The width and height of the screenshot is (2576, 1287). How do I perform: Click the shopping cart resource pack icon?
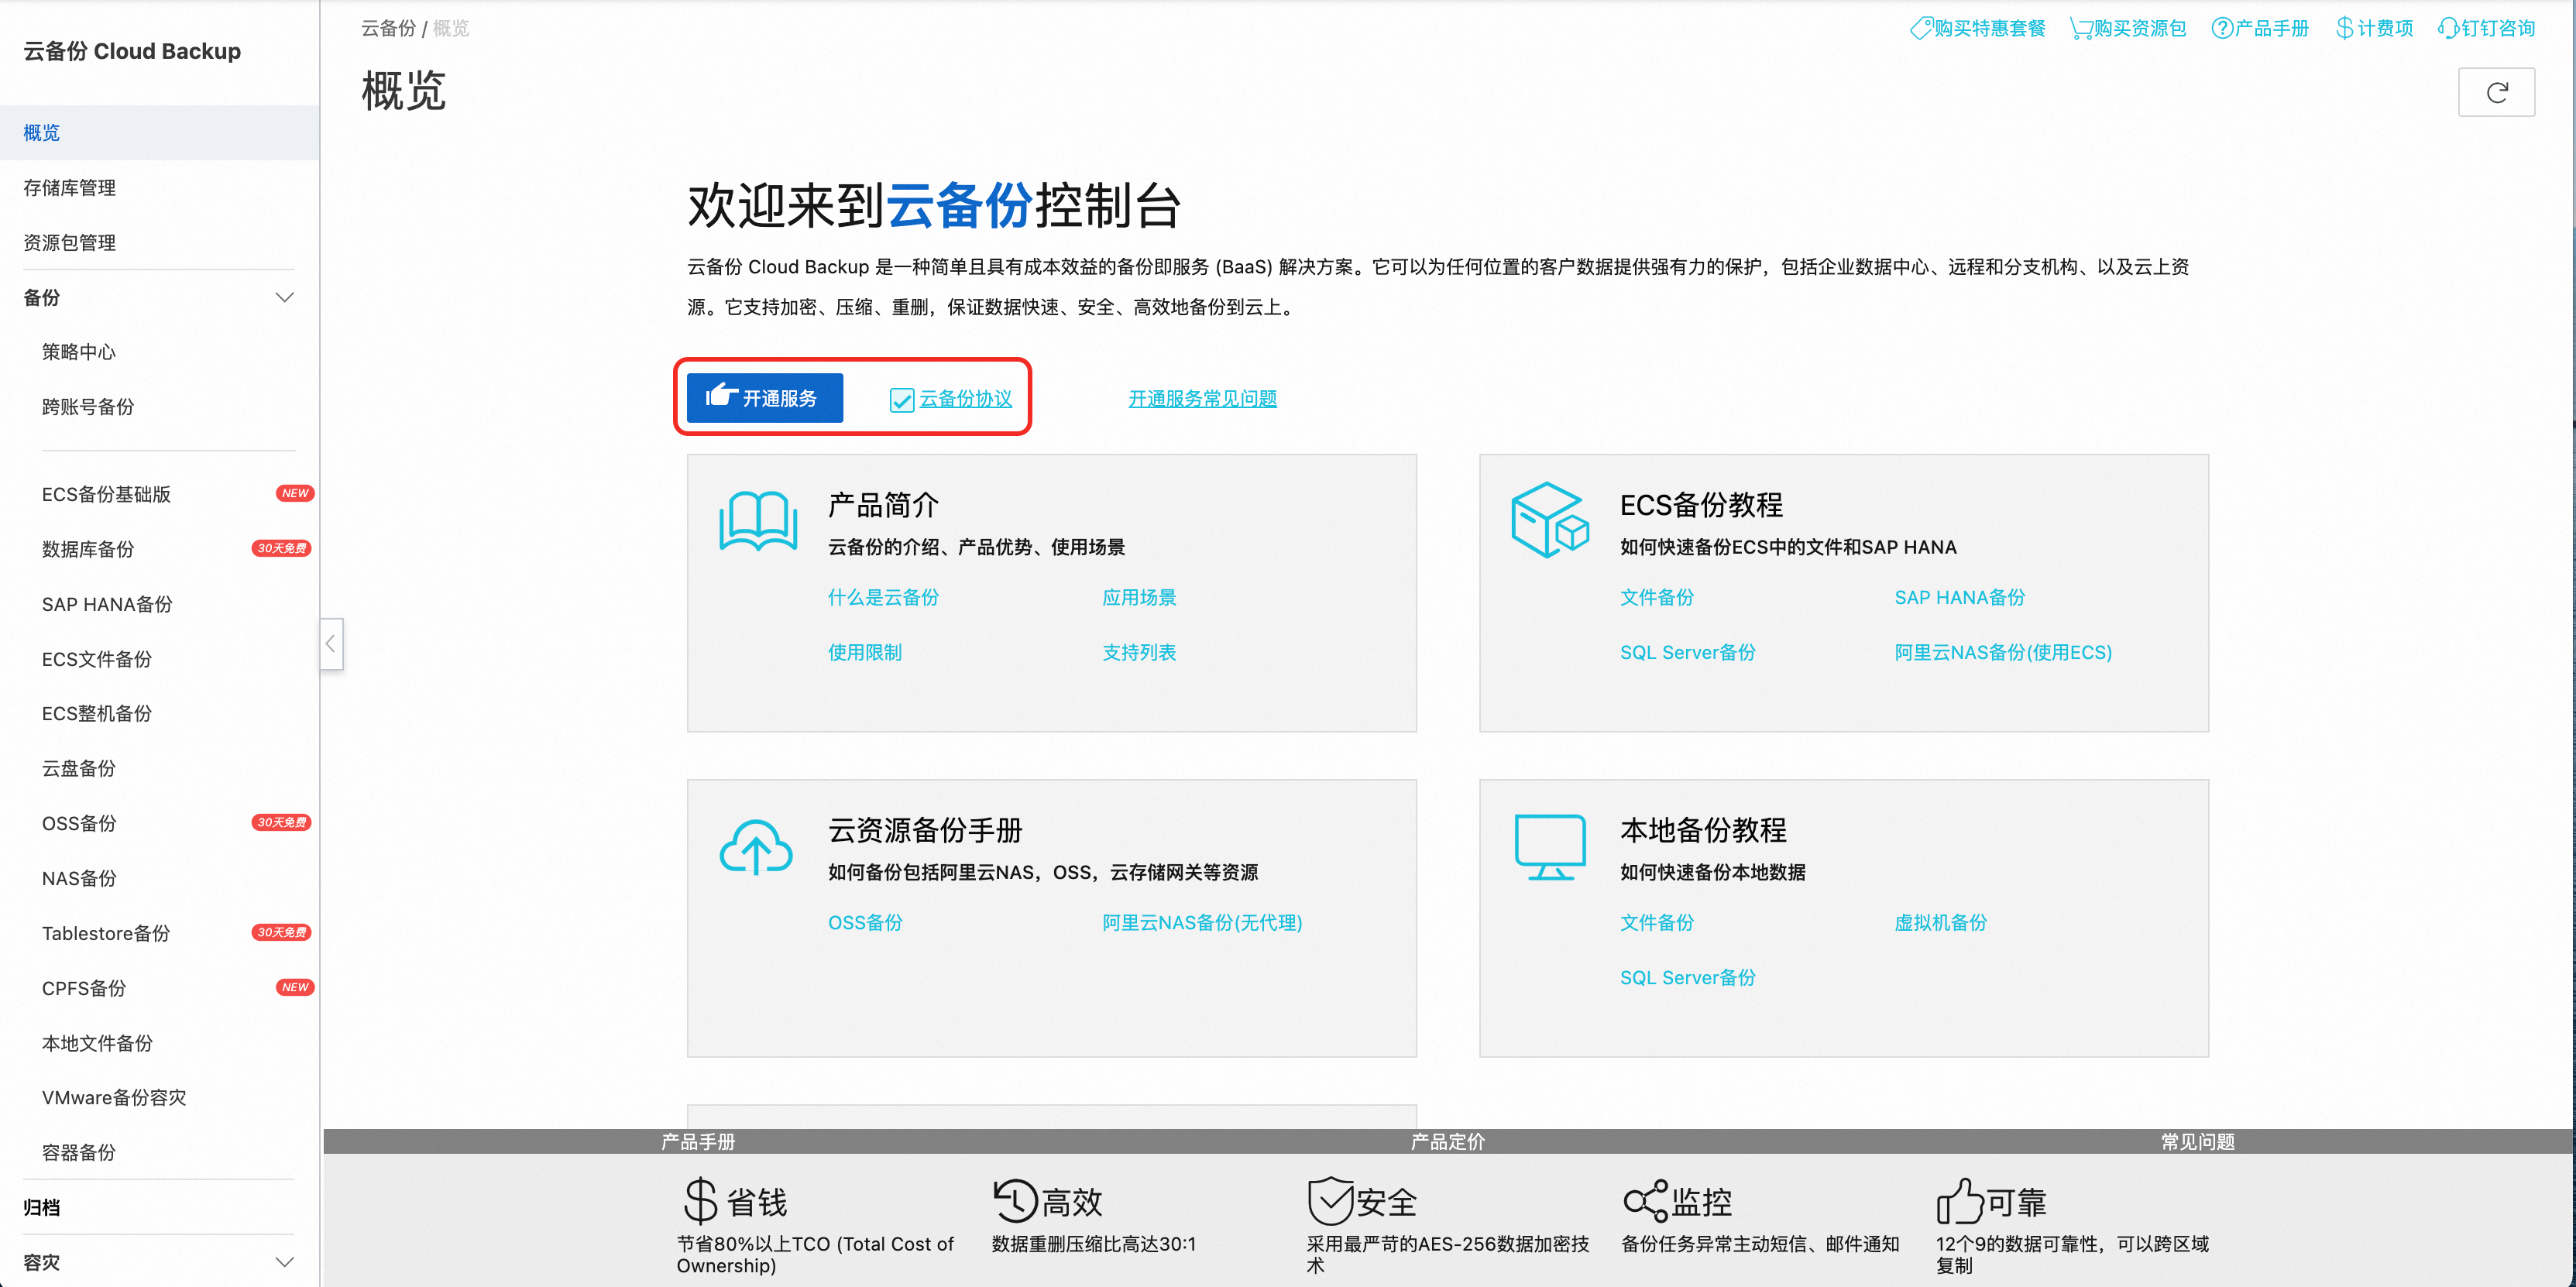[x=2081, y=28]
